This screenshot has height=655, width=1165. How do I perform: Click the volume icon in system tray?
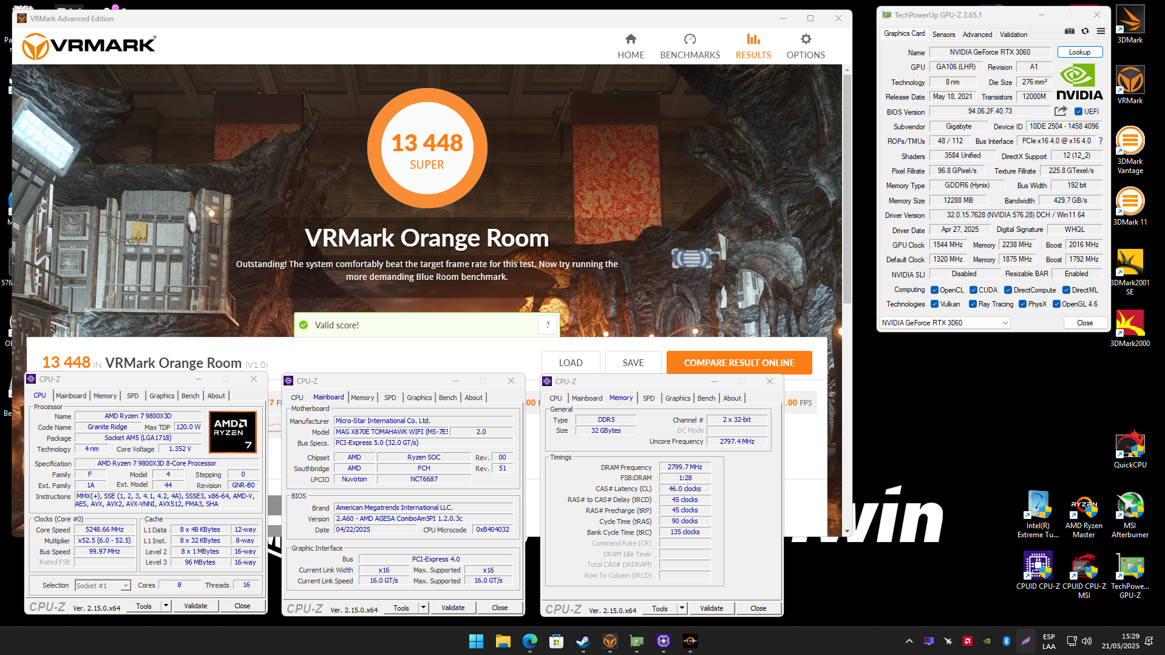click(1087, 641)
